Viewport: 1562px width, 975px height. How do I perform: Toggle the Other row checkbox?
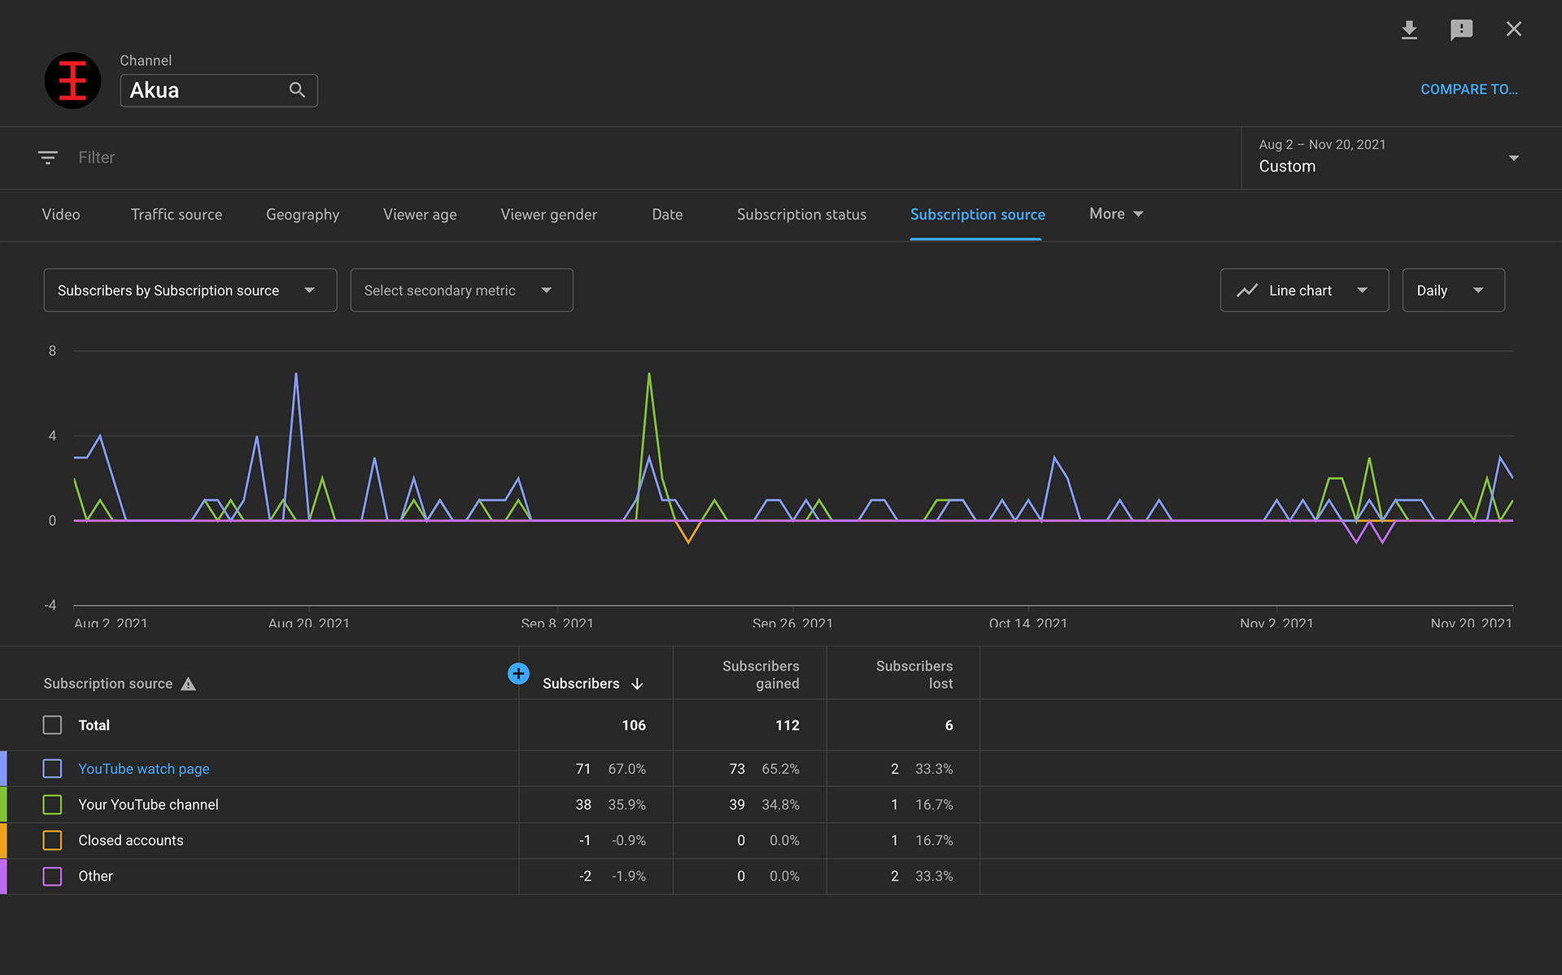click(52, 876)
